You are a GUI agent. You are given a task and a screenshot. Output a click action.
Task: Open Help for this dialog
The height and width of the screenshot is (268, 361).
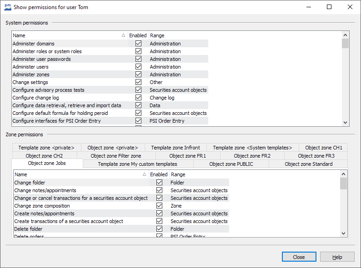coord(337,257)
